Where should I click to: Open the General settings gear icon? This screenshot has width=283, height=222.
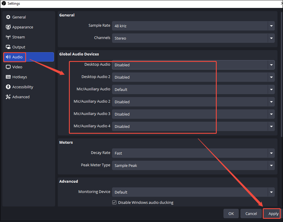click(x=8, y=17)
